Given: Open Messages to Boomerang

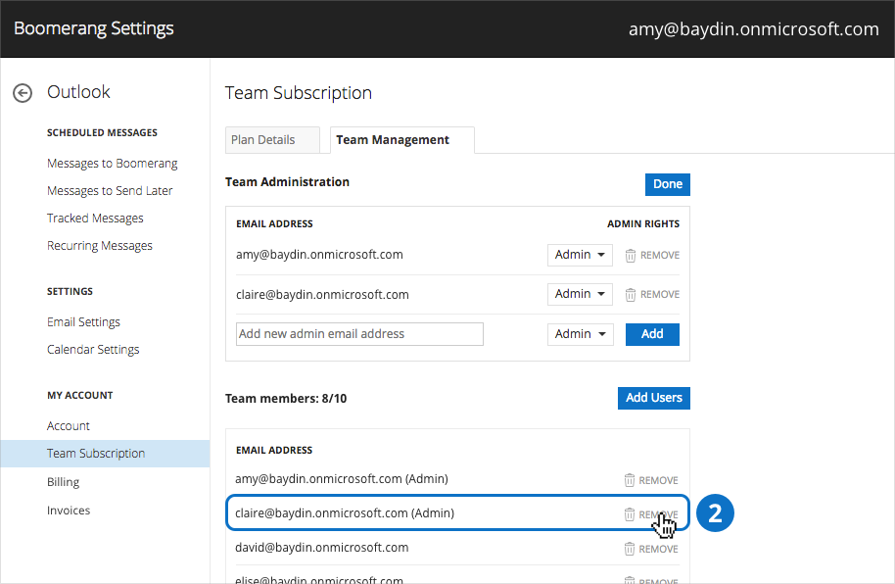Looking at the screenshot, I should pos(113,164).
